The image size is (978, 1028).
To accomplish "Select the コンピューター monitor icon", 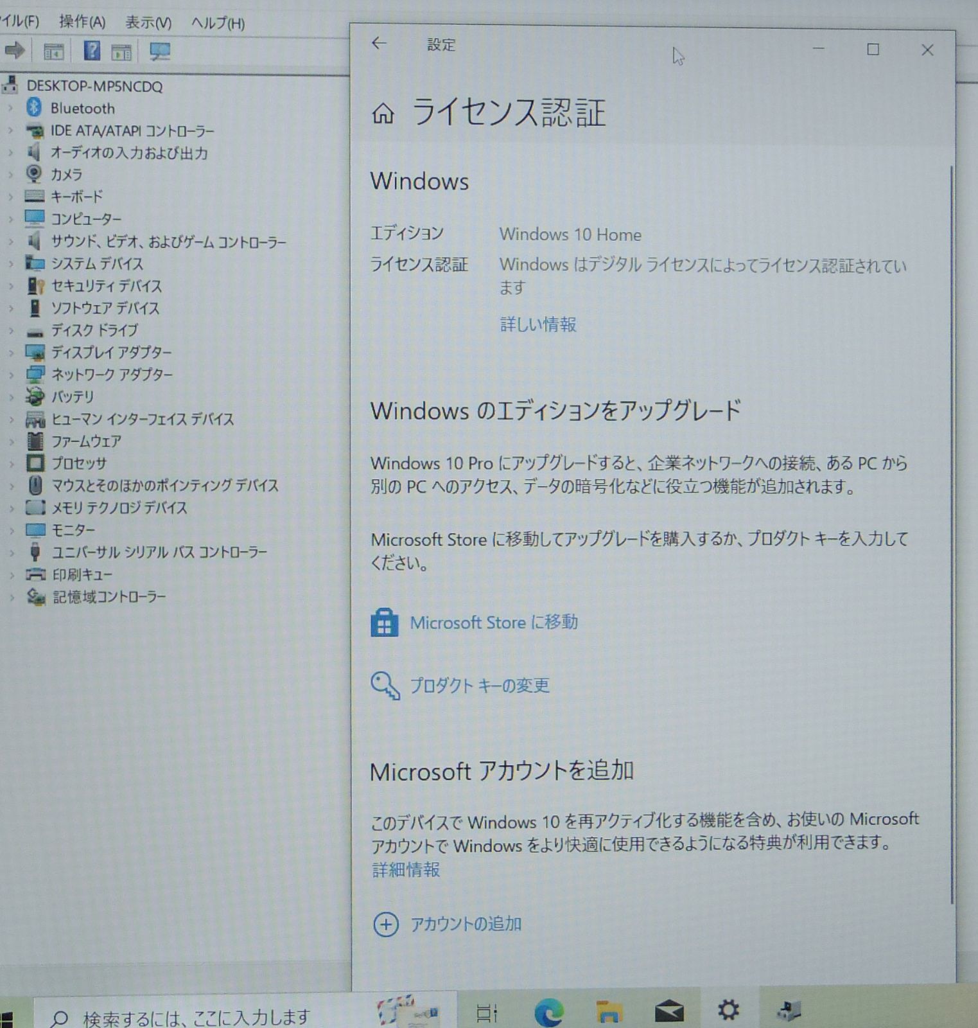I will (34, 218).
